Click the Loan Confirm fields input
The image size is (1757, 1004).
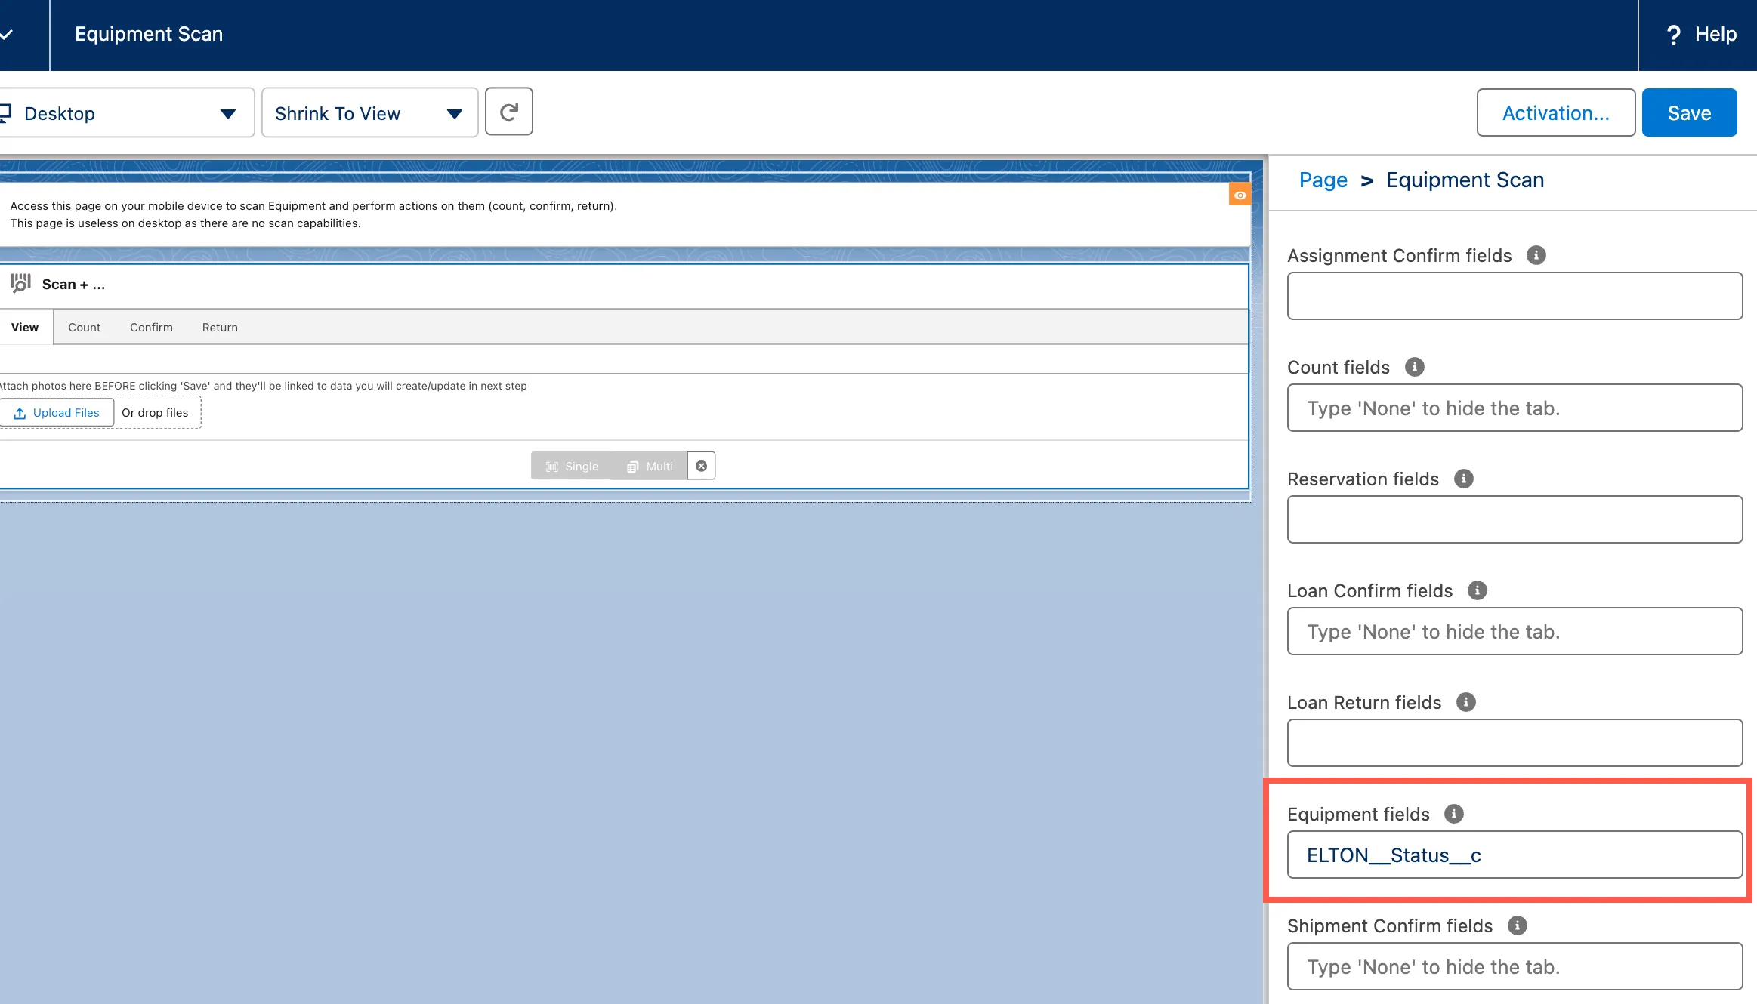tap(1515, 631)
